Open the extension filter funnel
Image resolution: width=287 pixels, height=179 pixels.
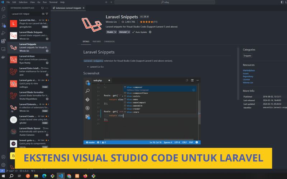47,14
